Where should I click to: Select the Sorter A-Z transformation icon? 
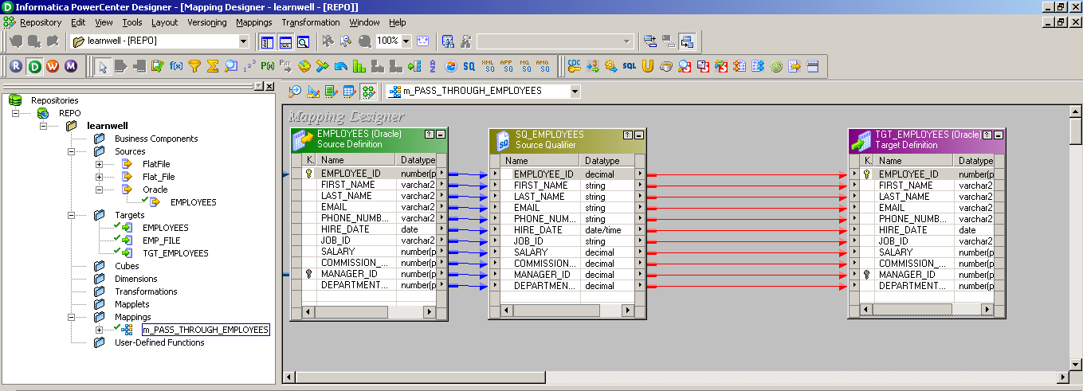[x=433, y=66]
